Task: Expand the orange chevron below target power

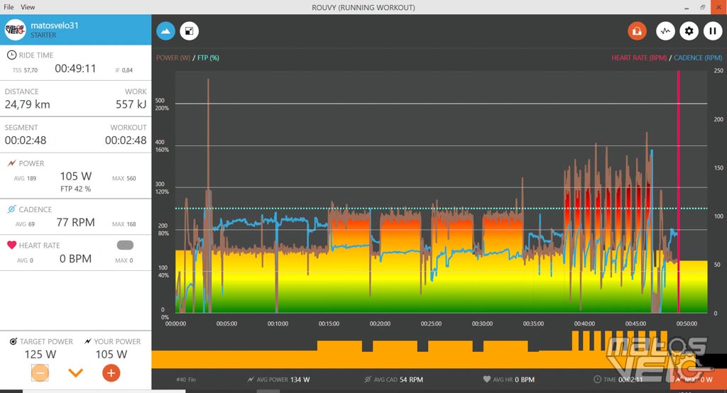Action: coord(75,372)
